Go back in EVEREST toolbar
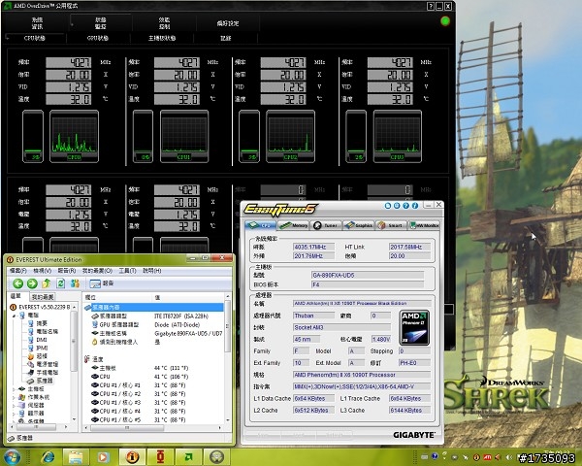This screenshot has width=582, height=466. 17,283
